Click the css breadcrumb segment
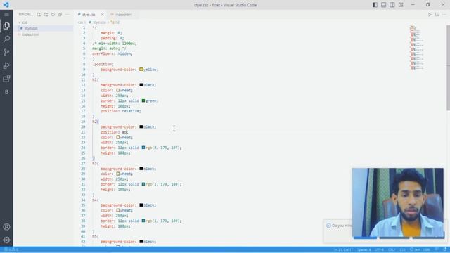The width and height of the screenshot is (450, 253). pyautogui.click(x=80, y=22)
